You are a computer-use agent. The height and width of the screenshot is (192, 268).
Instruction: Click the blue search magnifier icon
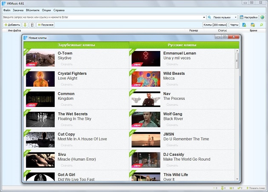pyautogui.click(x=209, y=17)
